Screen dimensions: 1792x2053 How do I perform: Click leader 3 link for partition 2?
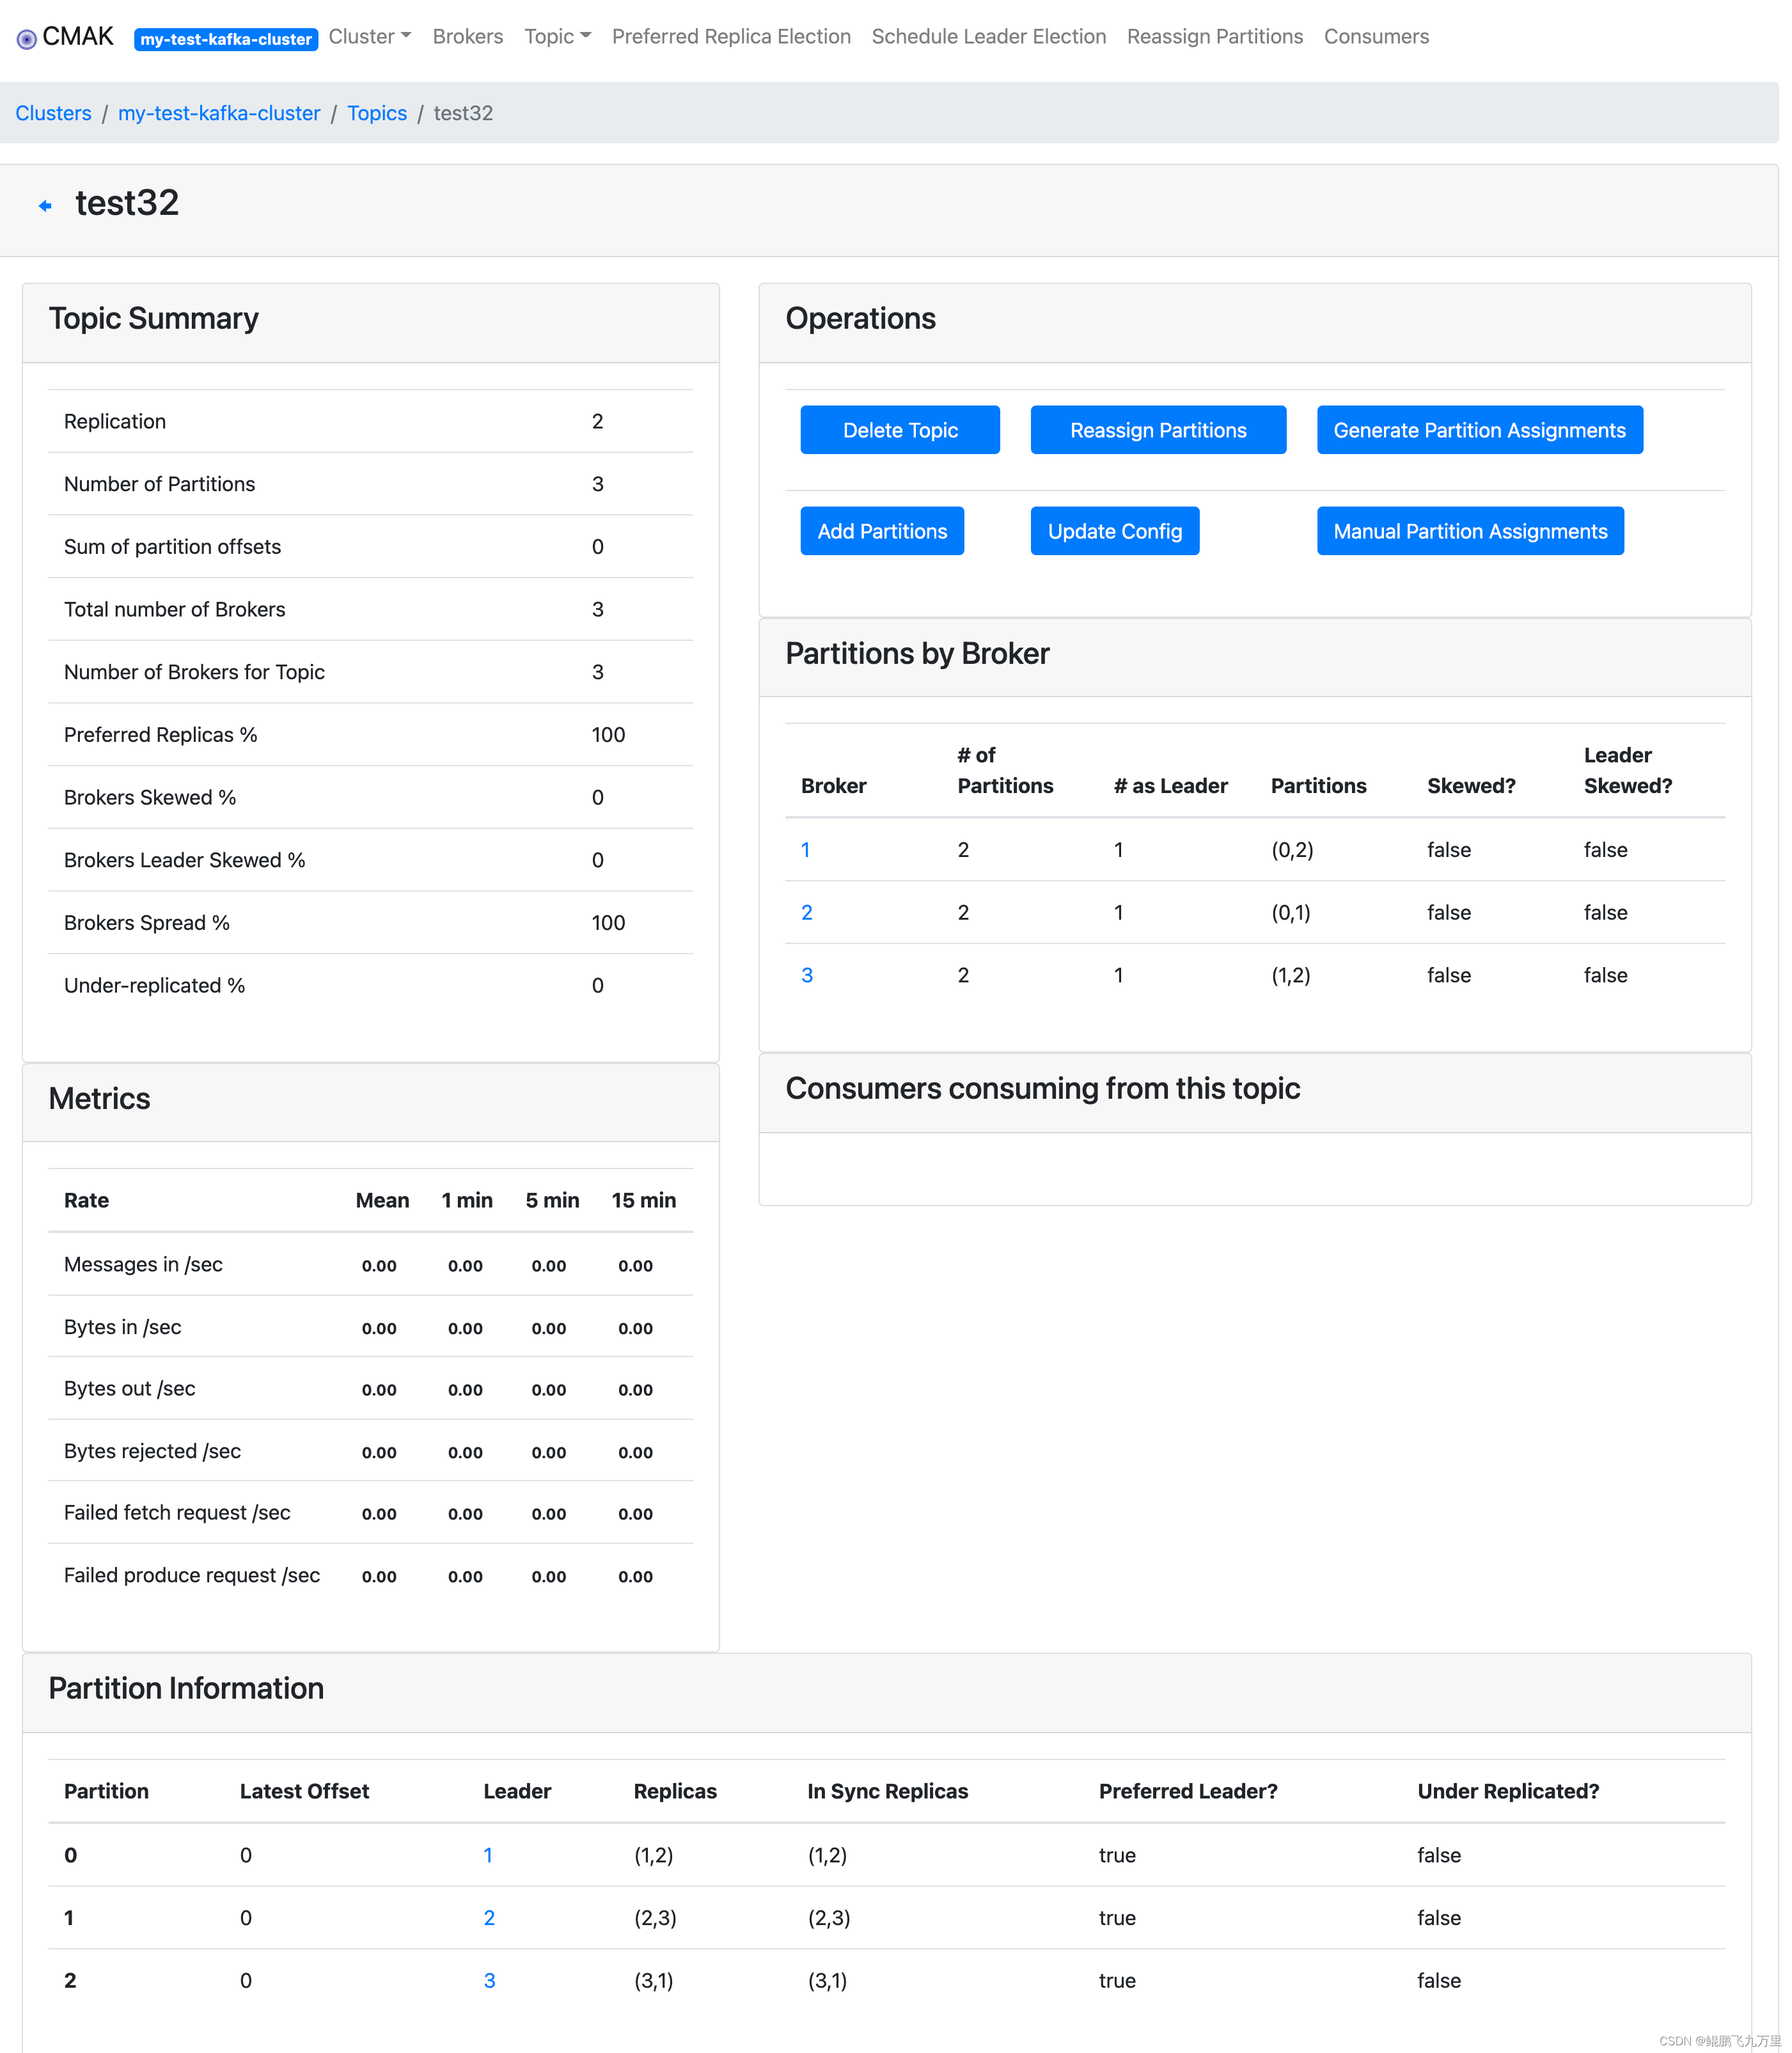[489, 1980]
